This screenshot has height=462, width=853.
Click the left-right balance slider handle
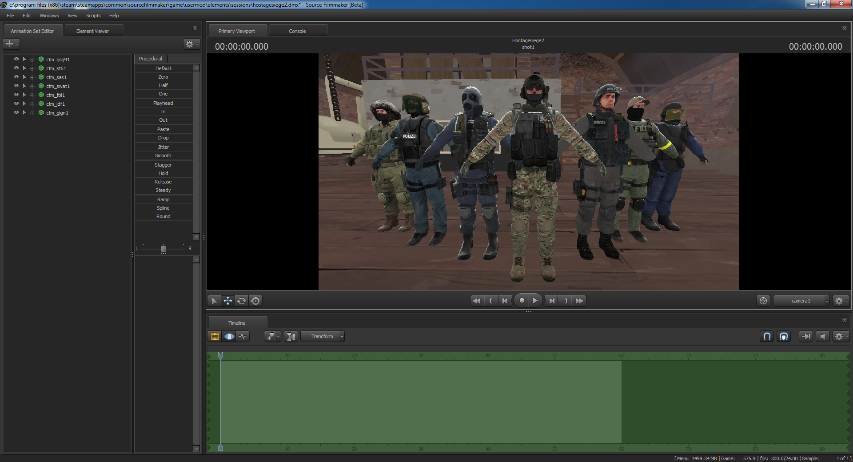coord(163,249)
